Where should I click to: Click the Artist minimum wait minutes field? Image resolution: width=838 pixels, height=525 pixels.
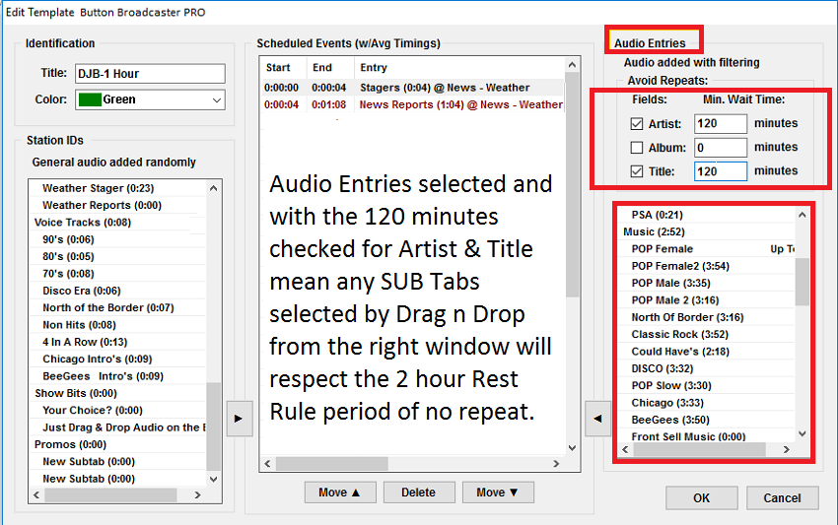coord(720,124)
